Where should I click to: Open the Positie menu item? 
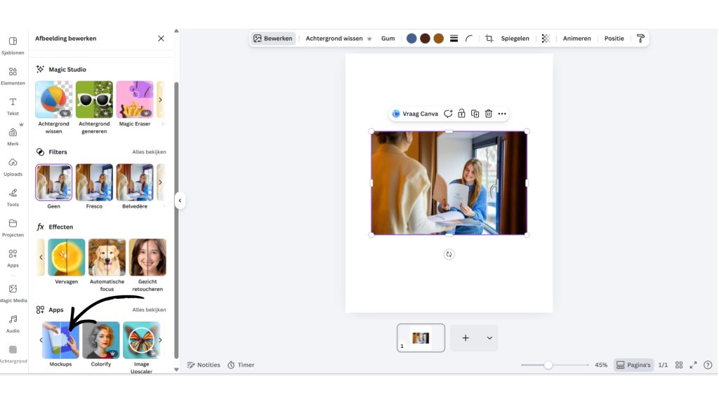pos(614,39)
